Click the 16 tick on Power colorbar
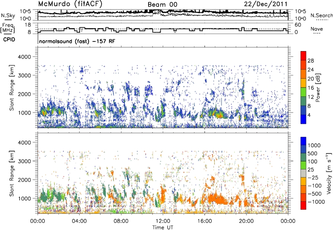333x230 pixels. point(311,88)
